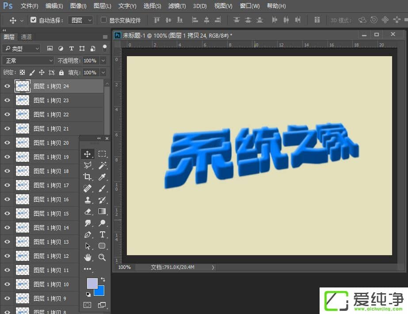Select the Rectangular Marquee tool
This screenshot has width=408, height=314.
pyautogui.click(x=102, y=154)
